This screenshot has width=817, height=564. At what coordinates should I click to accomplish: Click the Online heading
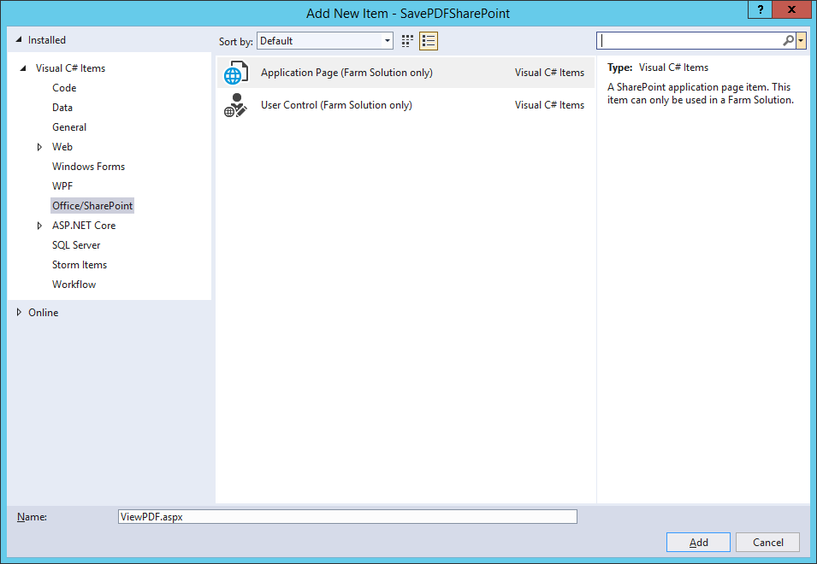44,313
